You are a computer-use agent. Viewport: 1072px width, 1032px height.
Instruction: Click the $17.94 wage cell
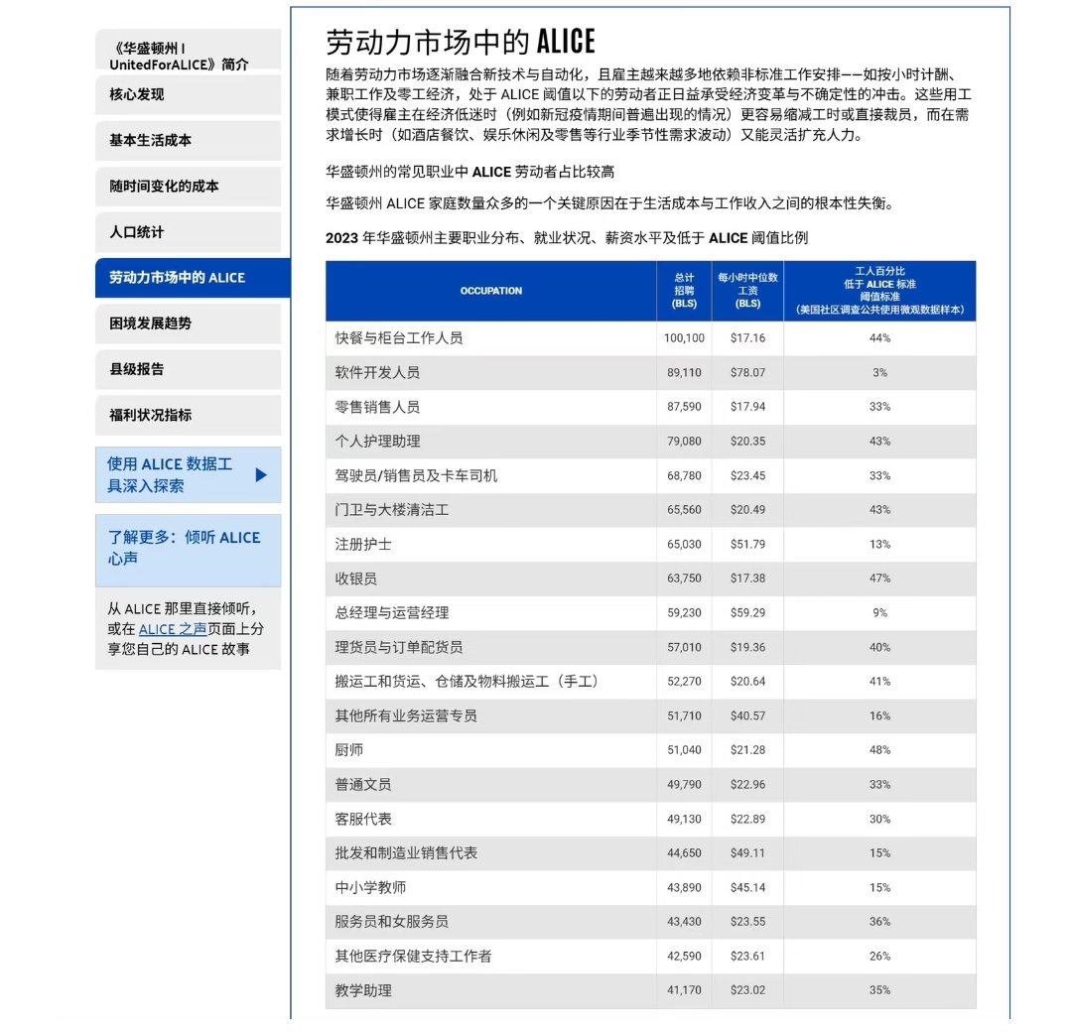[x=747, y=407]
